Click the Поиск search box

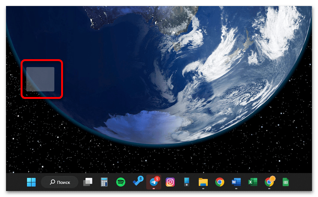(x=60, y=182)
